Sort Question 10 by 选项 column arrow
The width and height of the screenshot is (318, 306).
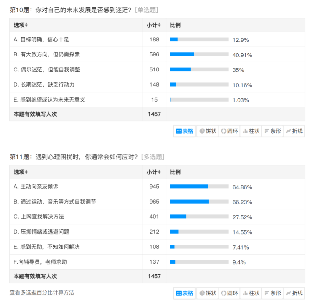[26, 25]
